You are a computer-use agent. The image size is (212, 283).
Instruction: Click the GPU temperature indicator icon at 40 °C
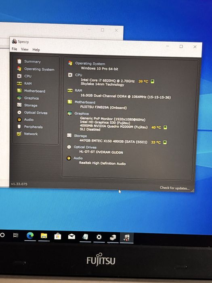165,127
